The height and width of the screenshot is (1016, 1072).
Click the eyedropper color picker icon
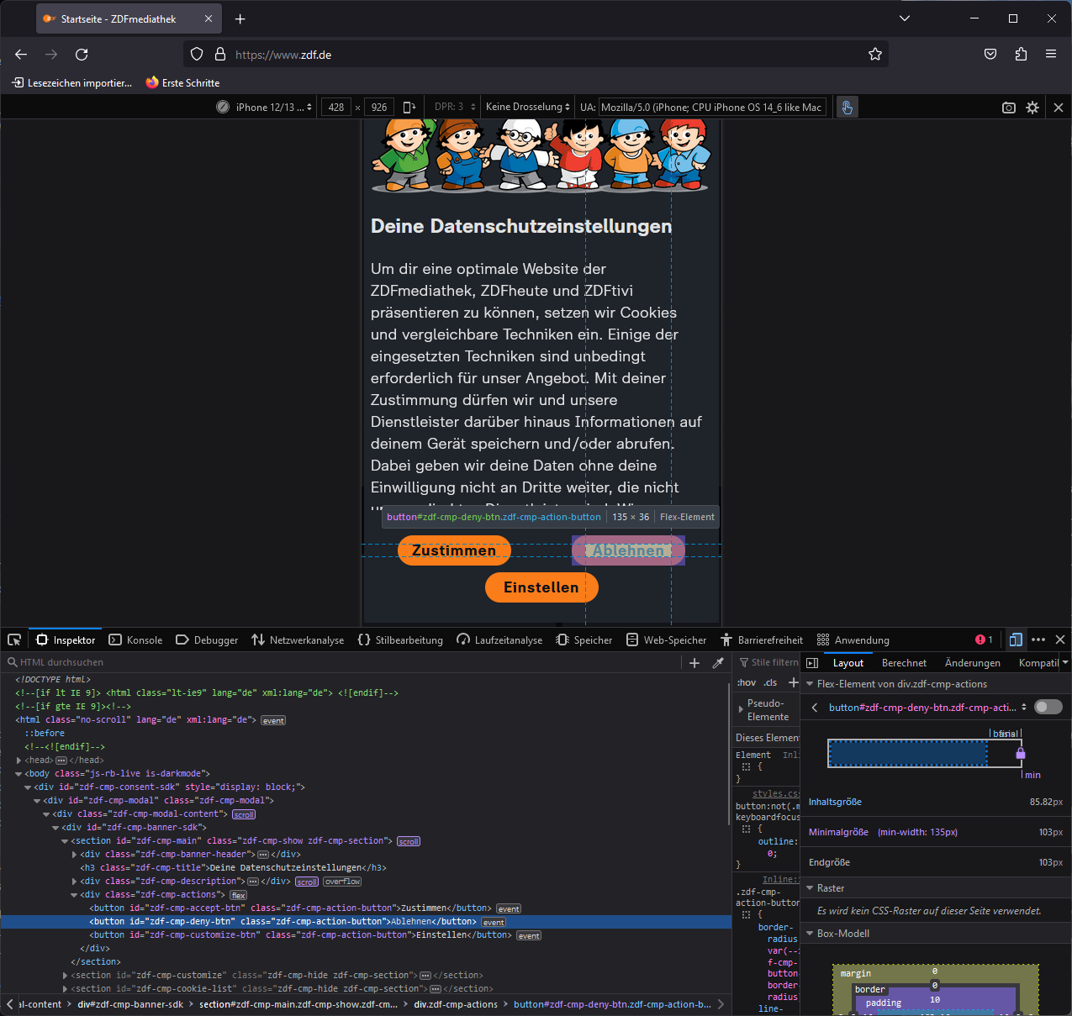point(719,662)
